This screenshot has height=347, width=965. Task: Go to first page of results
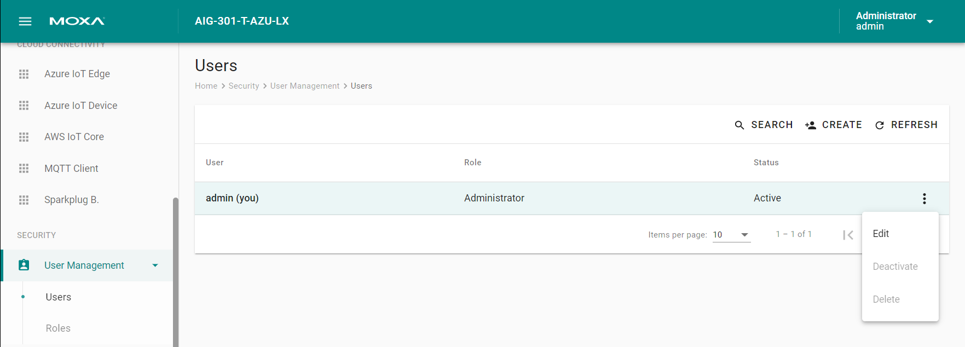pyautogui.click(x=848, y=235)
